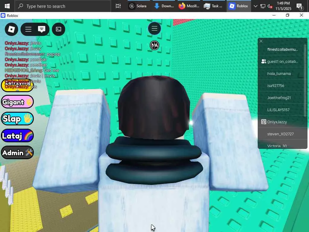Select player Joelthefrog21
309x232 pixels.
pos(282,98)
